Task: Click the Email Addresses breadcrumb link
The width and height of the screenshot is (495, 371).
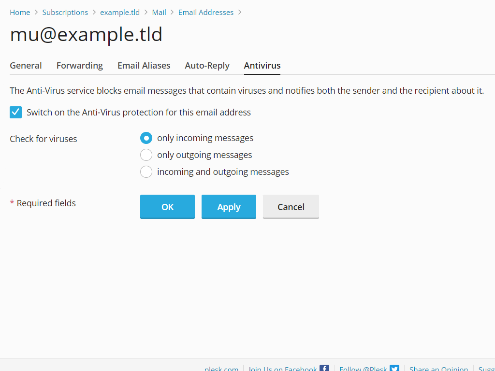Action: pyautogui.click(x=206, y=12)
